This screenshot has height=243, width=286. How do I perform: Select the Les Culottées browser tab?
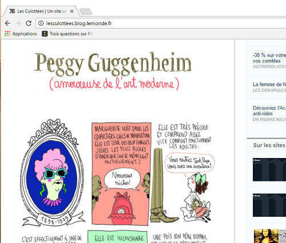42,11
